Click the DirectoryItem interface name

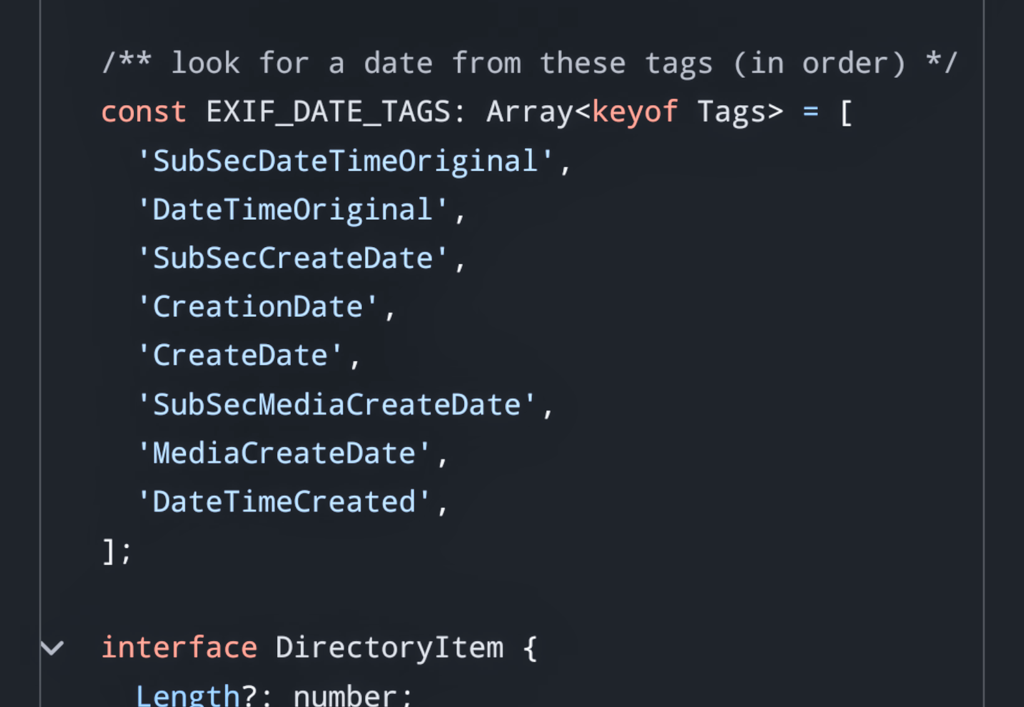coord(389,648)
